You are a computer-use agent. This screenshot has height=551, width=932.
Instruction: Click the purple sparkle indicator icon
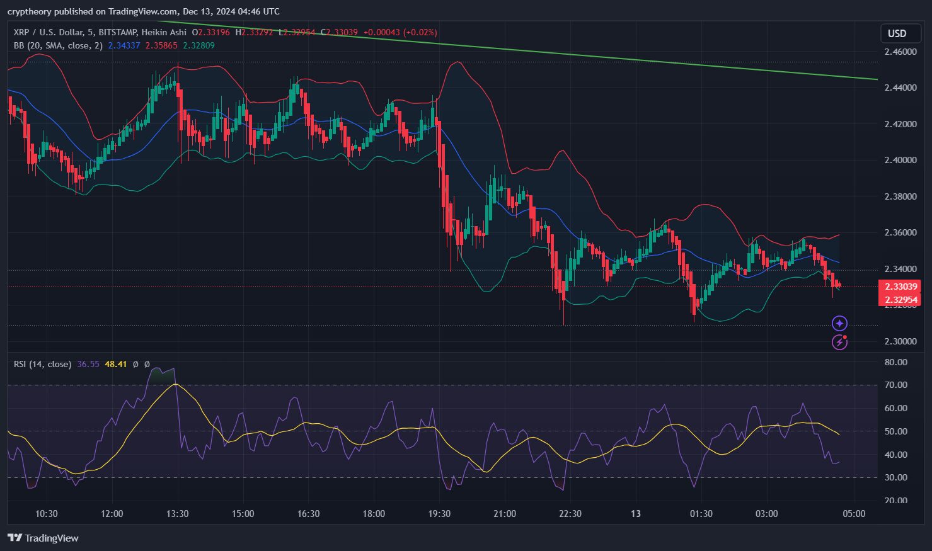(x=839, y=324)
